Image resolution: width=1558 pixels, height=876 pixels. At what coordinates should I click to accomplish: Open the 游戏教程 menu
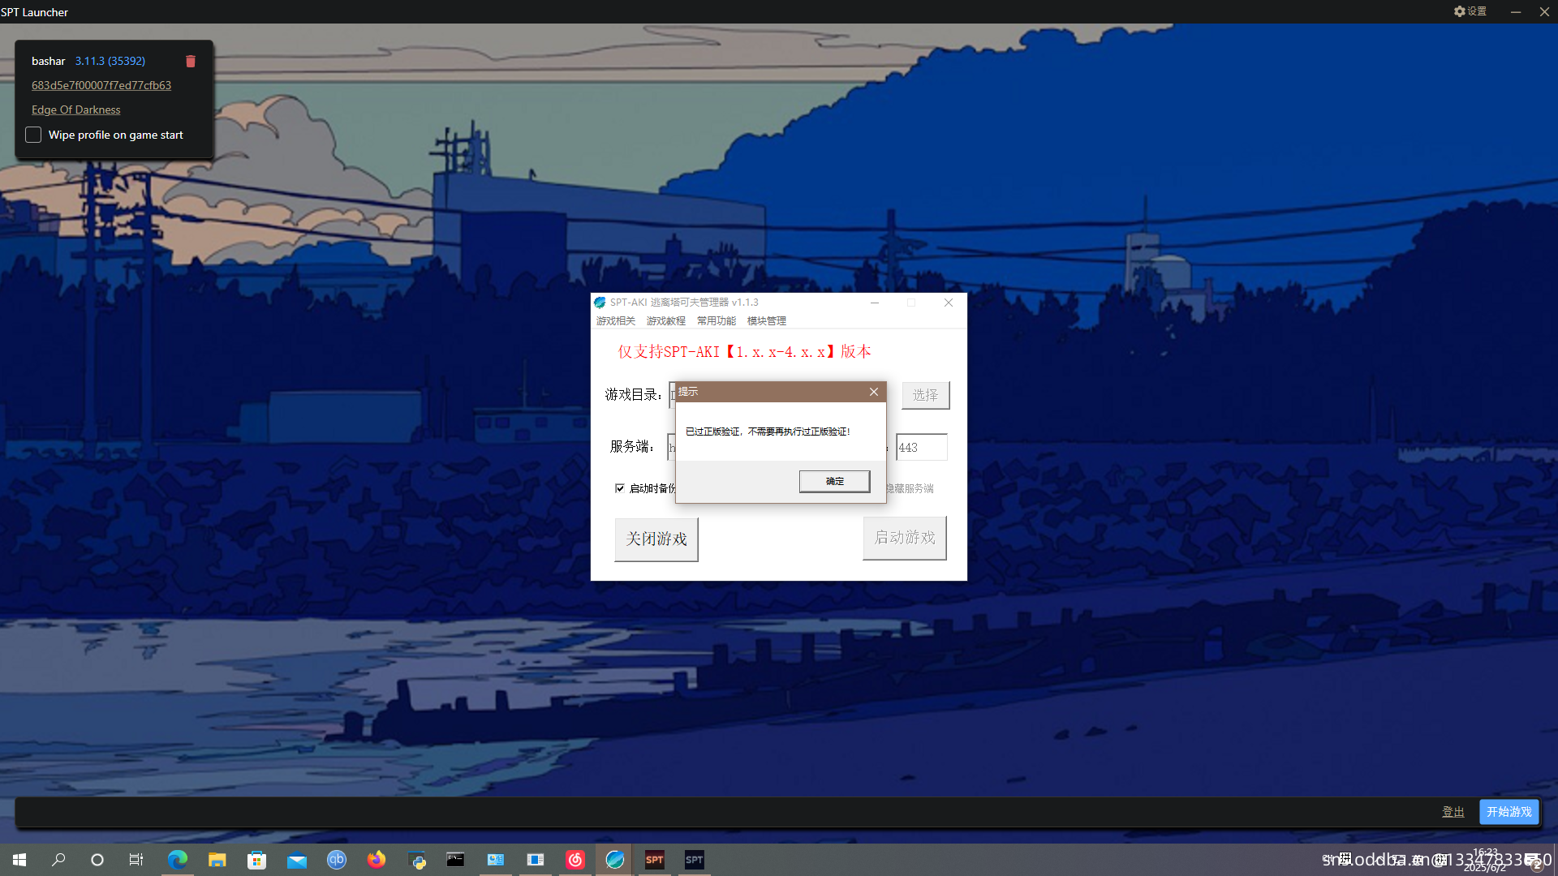click(x=666, y=321)
